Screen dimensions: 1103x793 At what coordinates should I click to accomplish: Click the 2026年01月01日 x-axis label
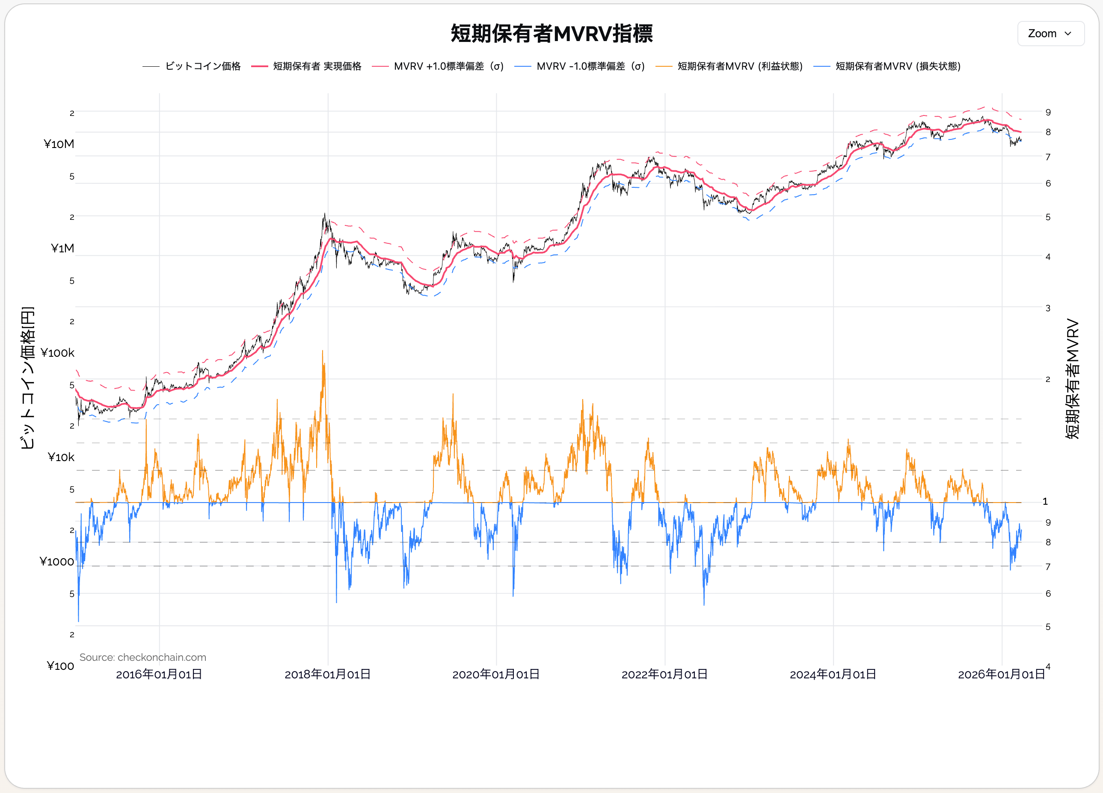click(x=1001, y=675)
